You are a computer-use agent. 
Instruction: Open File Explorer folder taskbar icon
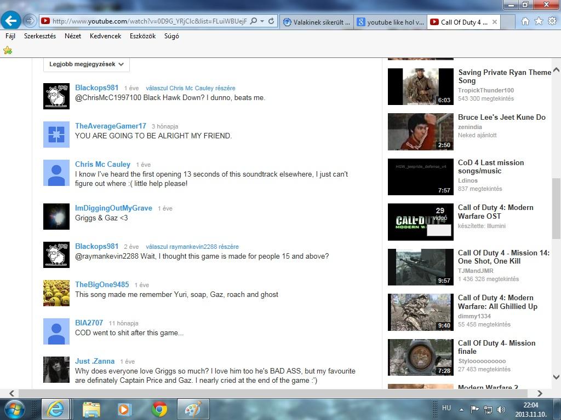91,409
